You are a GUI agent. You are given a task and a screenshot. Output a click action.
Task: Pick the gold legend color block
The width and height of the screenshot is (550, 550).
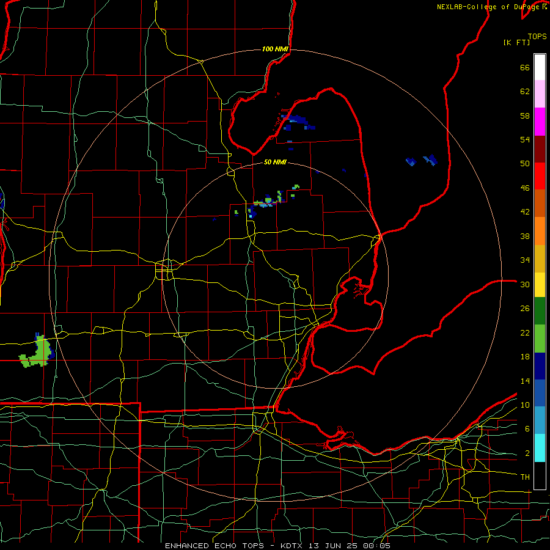540,258
